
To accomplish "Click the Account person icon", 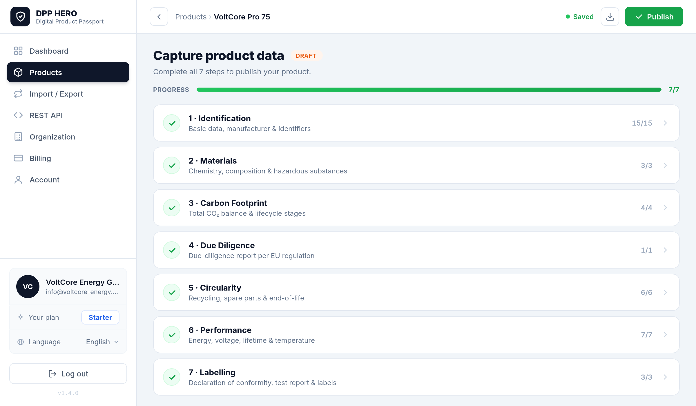I will 18,180.
